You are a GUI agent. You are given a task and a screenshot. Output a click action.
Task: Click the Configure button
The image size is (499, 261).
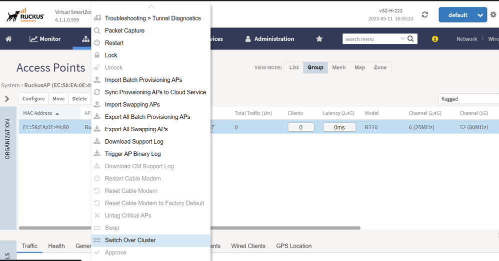(33, 99)
